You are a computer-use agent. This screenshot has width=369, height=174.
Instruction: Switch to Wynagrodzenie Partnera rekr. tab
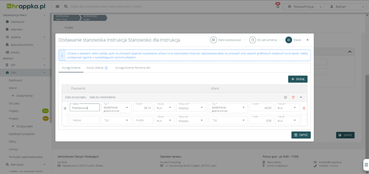132,67
